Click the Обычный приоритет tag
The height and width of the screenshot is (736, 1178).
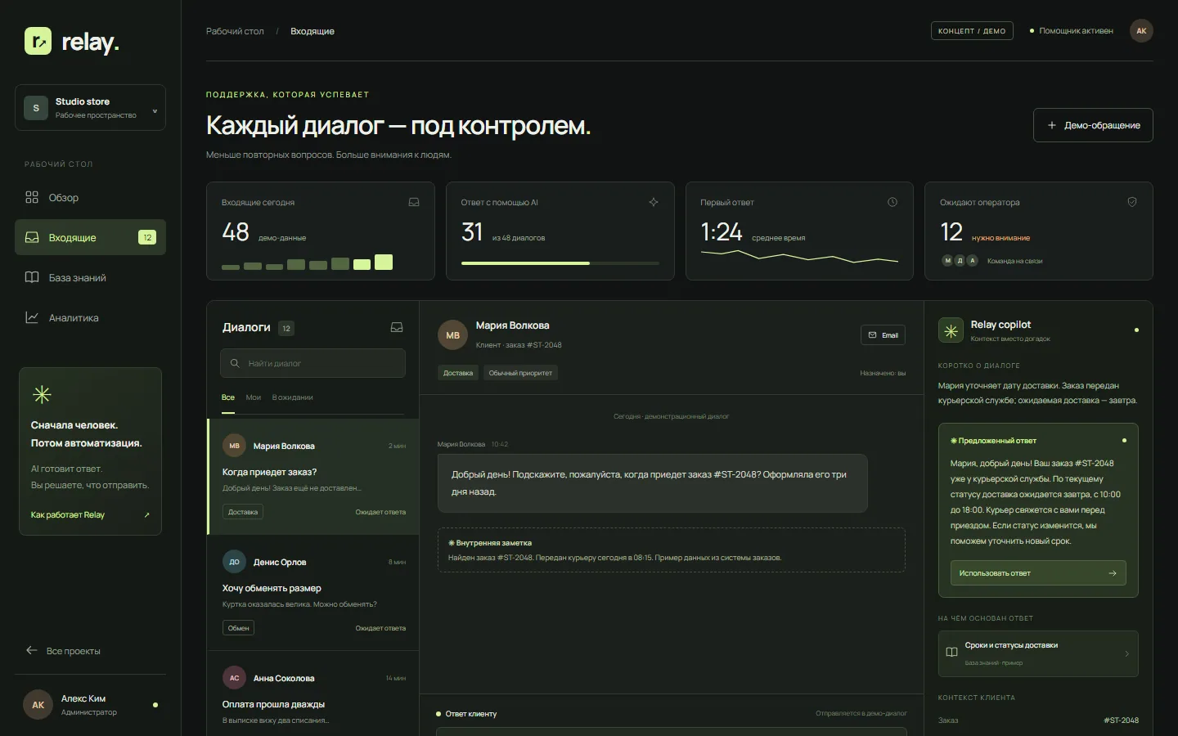(x=520, y=373)
